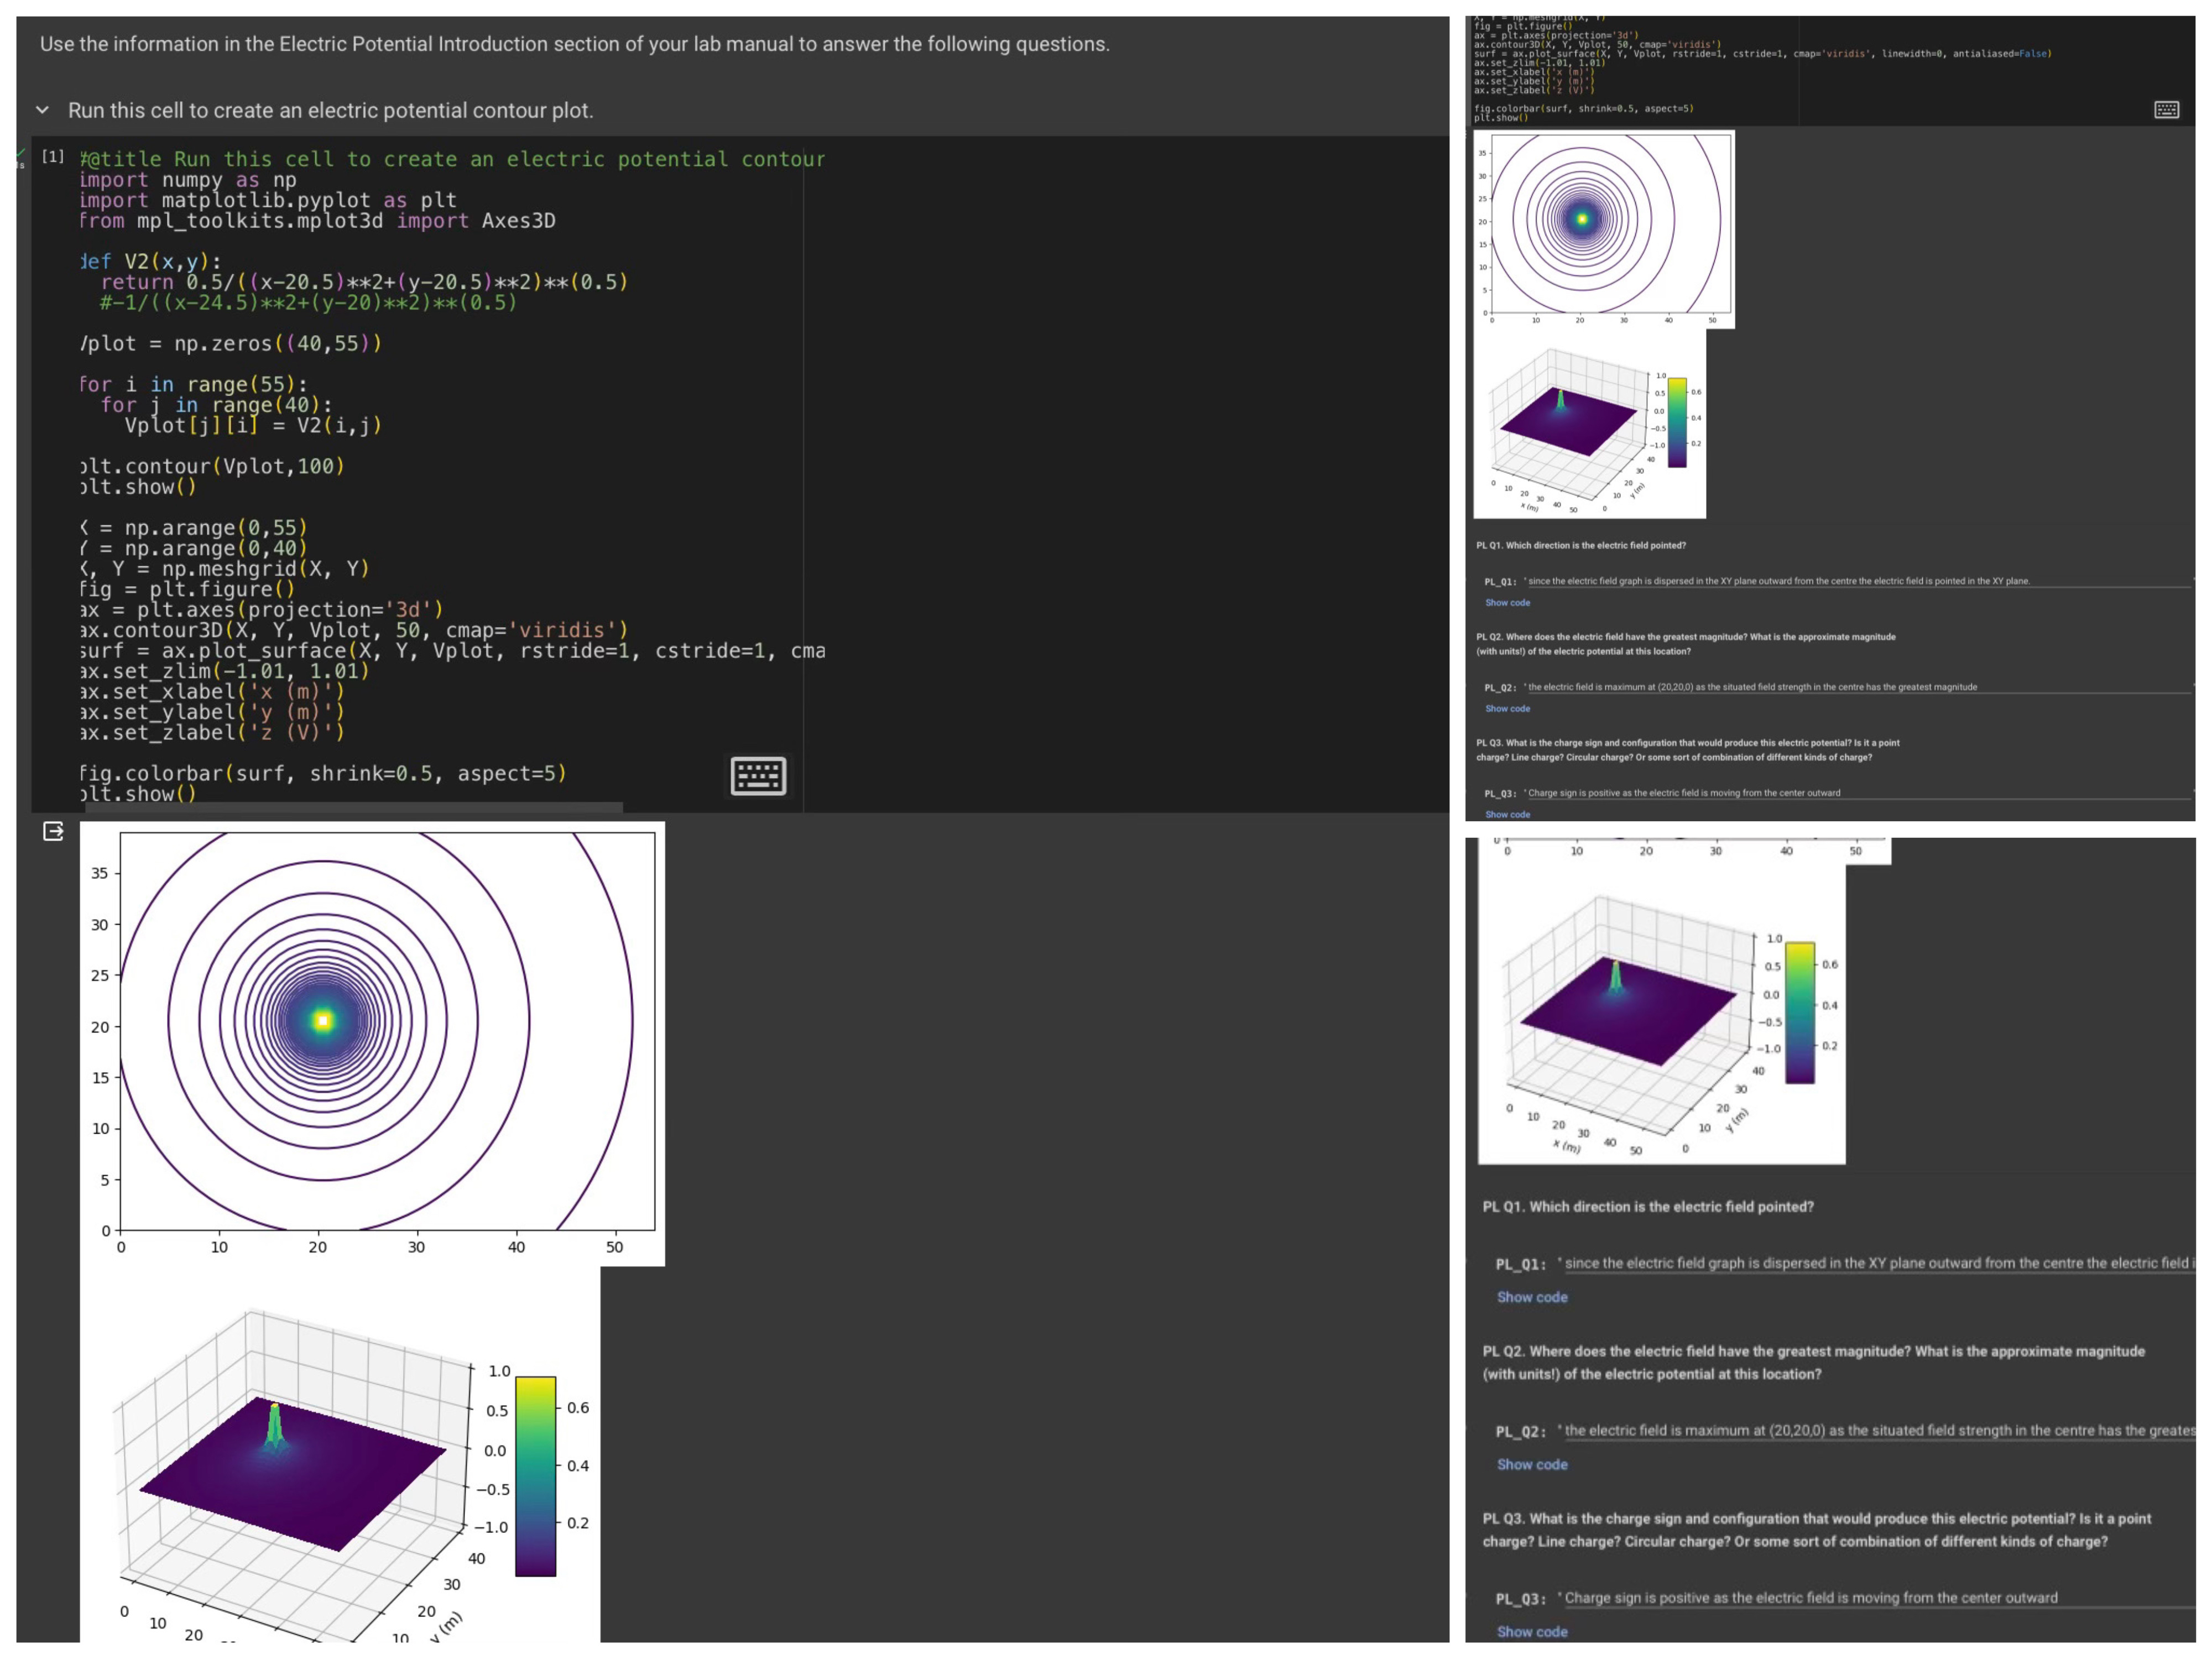Click the PL_Q3 answer field in the bottom-right panel
This screenshot has width=2212, height=1659.
click(x=1870, y=1598)
